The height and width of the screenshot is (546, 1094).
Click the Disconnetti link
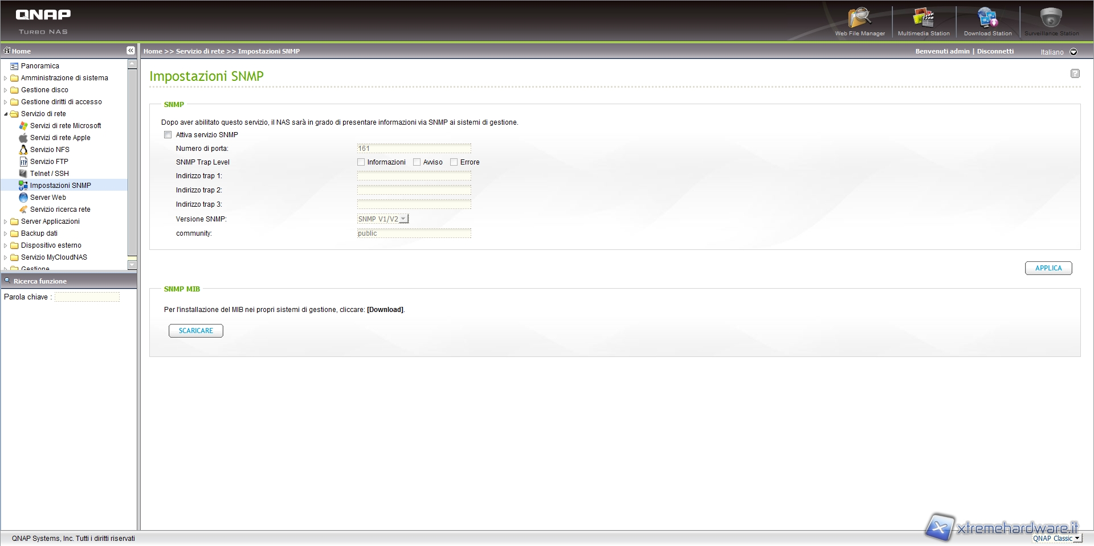coord(995,51)
